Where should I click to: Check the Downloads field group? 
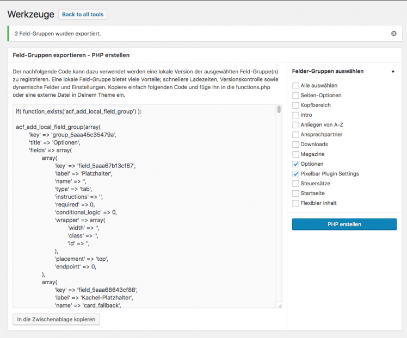coord(295,145)
